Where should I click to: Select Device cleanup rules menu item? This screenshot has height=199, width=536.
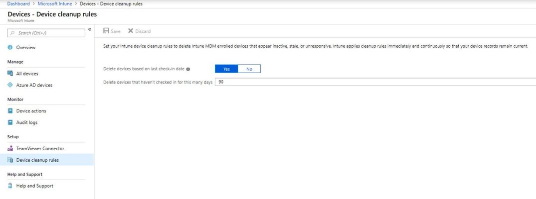tap(47, 160)
